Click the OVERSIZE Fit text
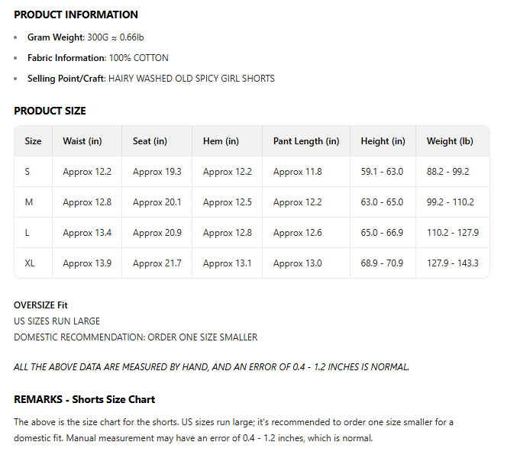 tap(40, 305)
